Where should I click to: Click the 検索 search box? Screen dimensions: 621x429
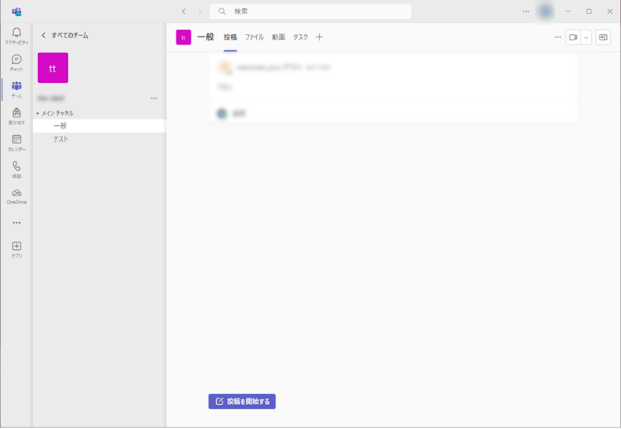310,12
